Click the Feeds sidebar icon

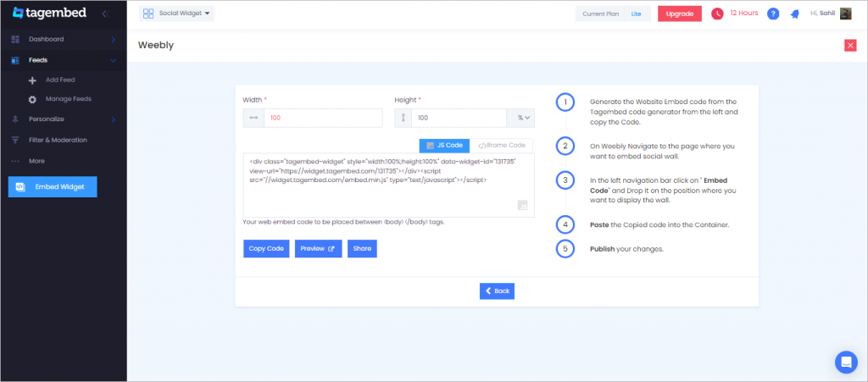pos(15,60)
